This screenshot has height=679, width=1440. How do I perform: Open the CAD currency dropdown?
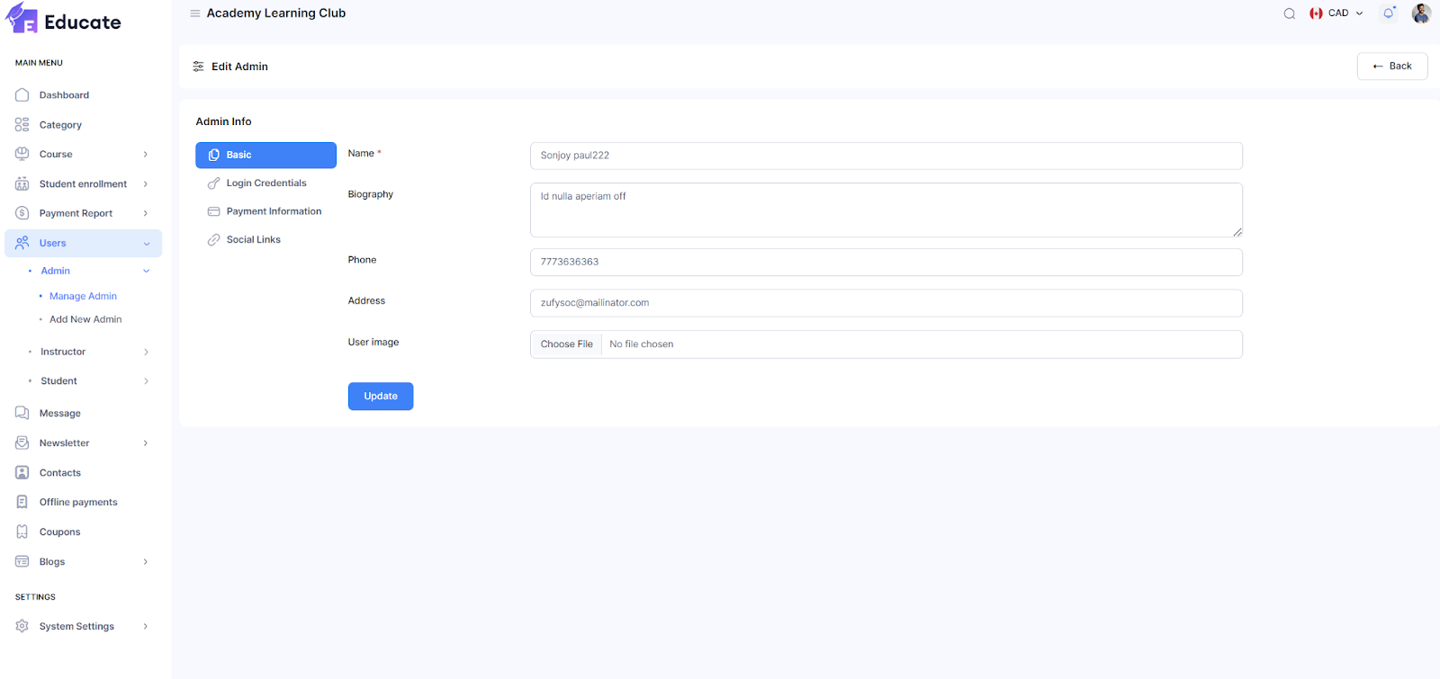1337,13
